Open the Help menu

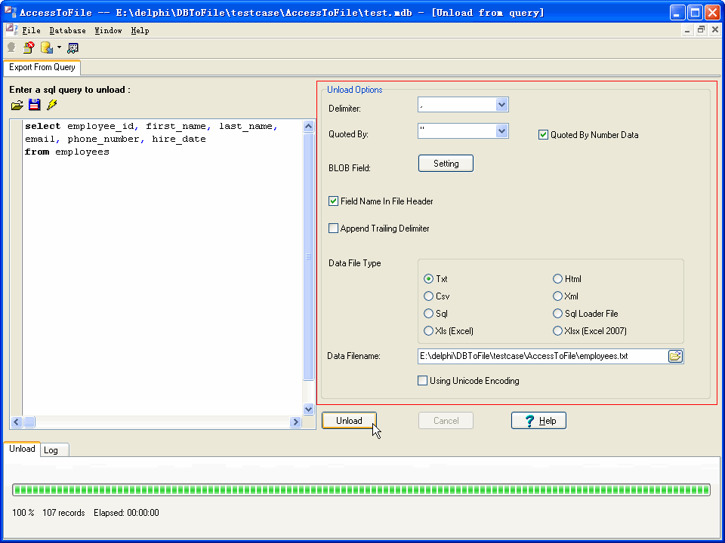140,30
